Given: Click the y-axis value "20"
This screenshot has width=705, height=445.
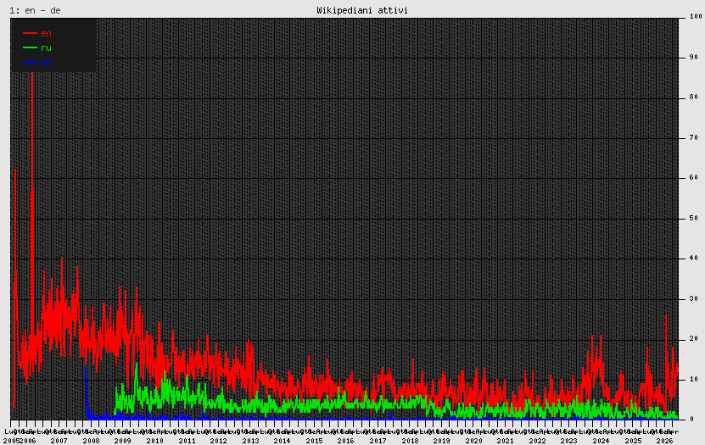Looking at the screenshot, I should 694,339.
